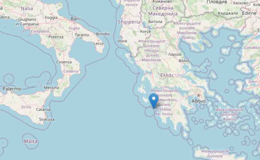Click the Palermo city label
Screen dimensions: 260x160
[12, 89]
